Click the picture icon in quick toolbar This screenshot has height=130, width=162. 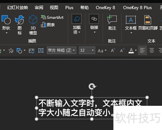(31, 51)
